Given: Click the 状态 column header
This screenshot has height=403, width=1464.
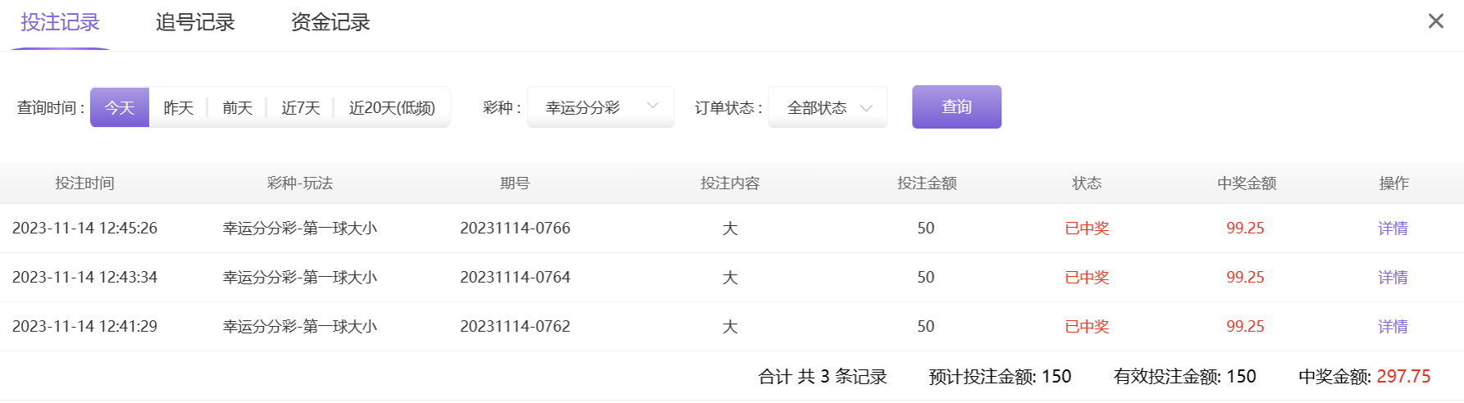Looking at the screenshot, I should (x=1087, y=183).
